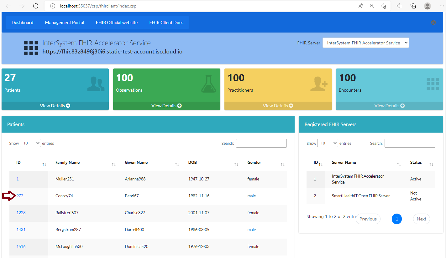
Task: Click given name Ben667
Action: click(132, 196)
